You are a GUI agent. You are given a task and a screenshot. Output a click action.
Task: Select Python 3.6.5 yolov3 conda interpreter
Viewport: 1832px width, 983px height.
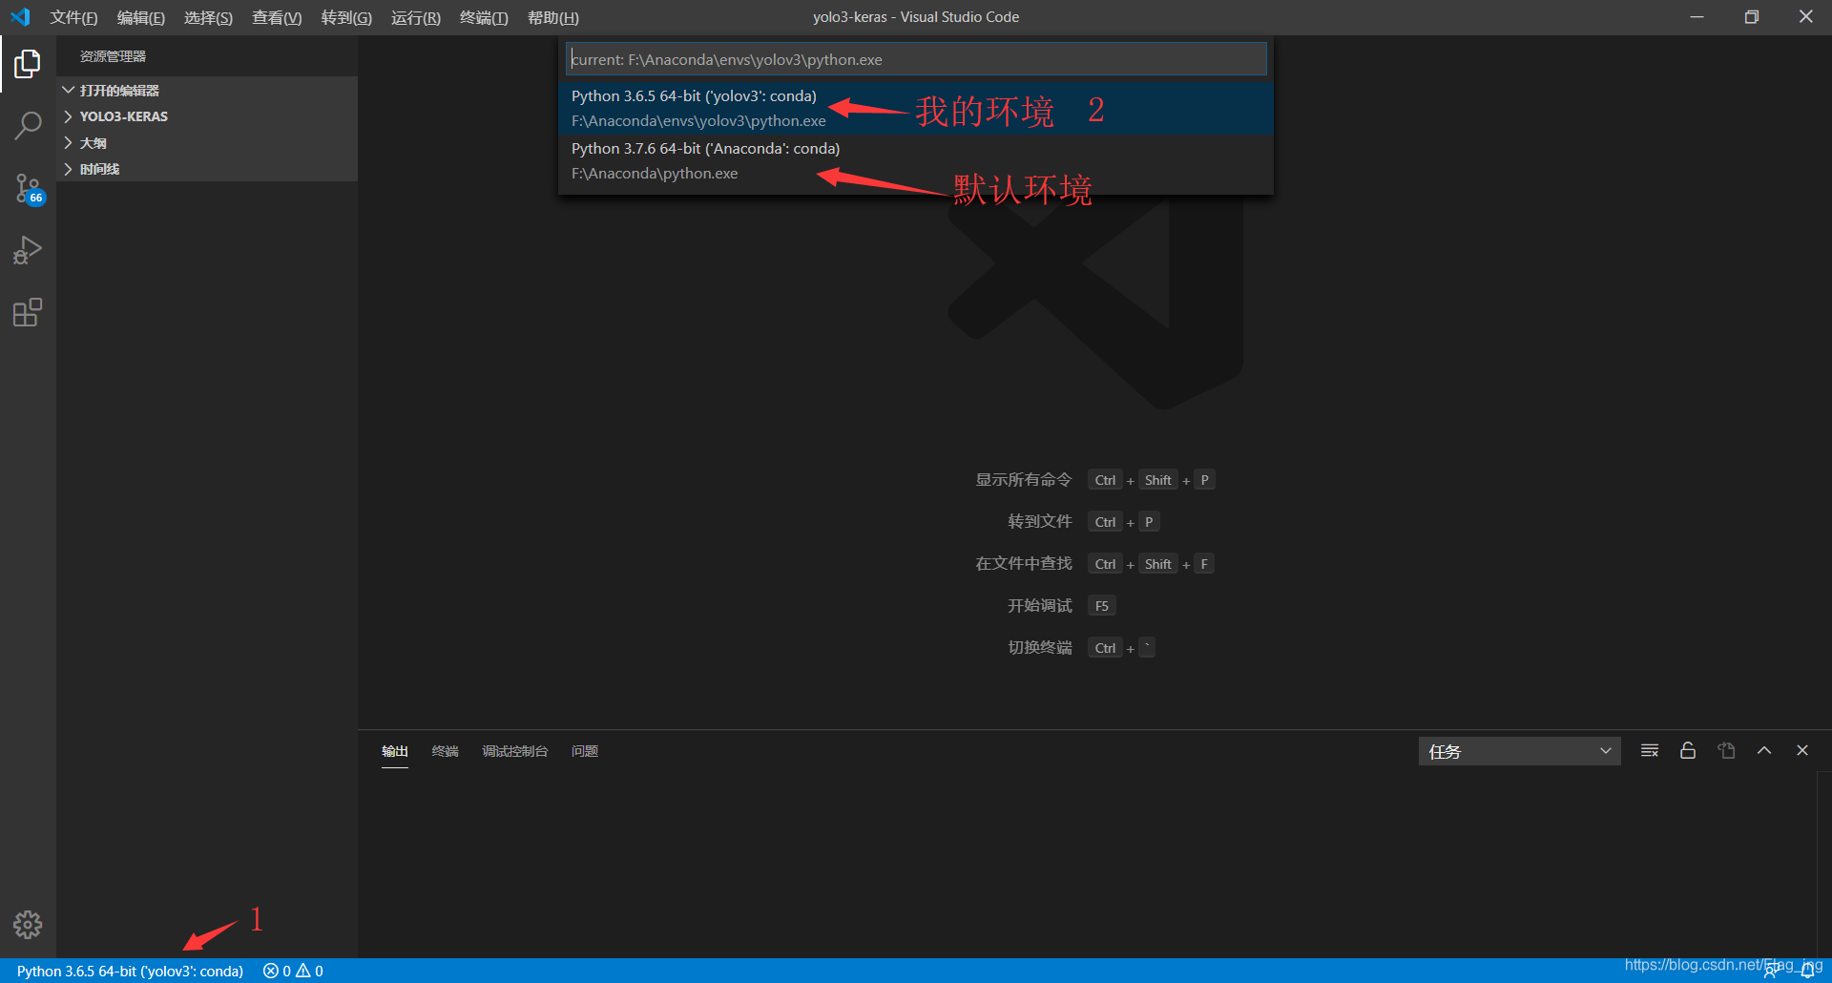916,108
